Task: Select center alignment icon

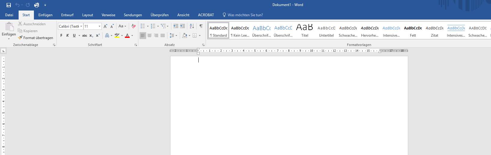Action: (x=149, y=35)
